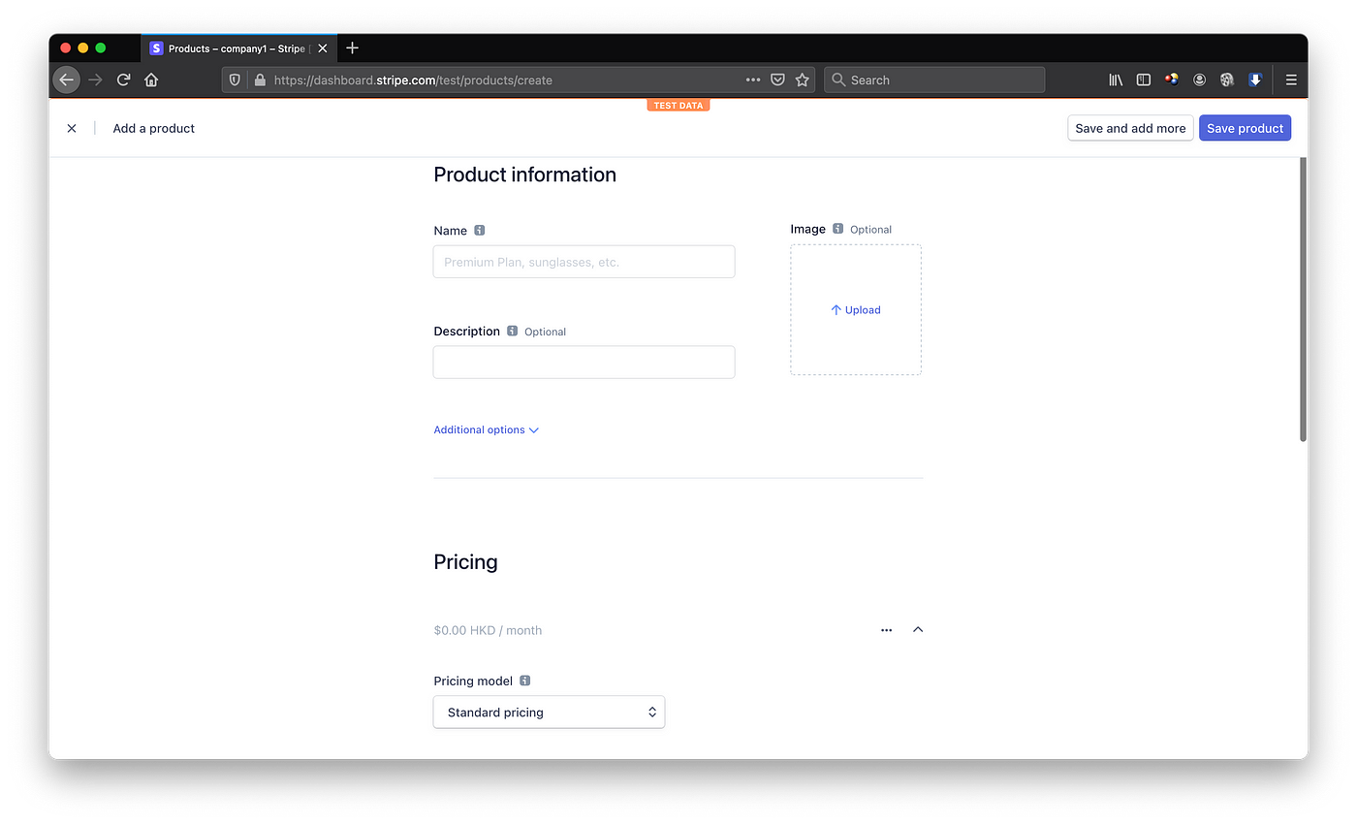
Task: Click the fingerprint-style extension icon
Action: 1226,80
